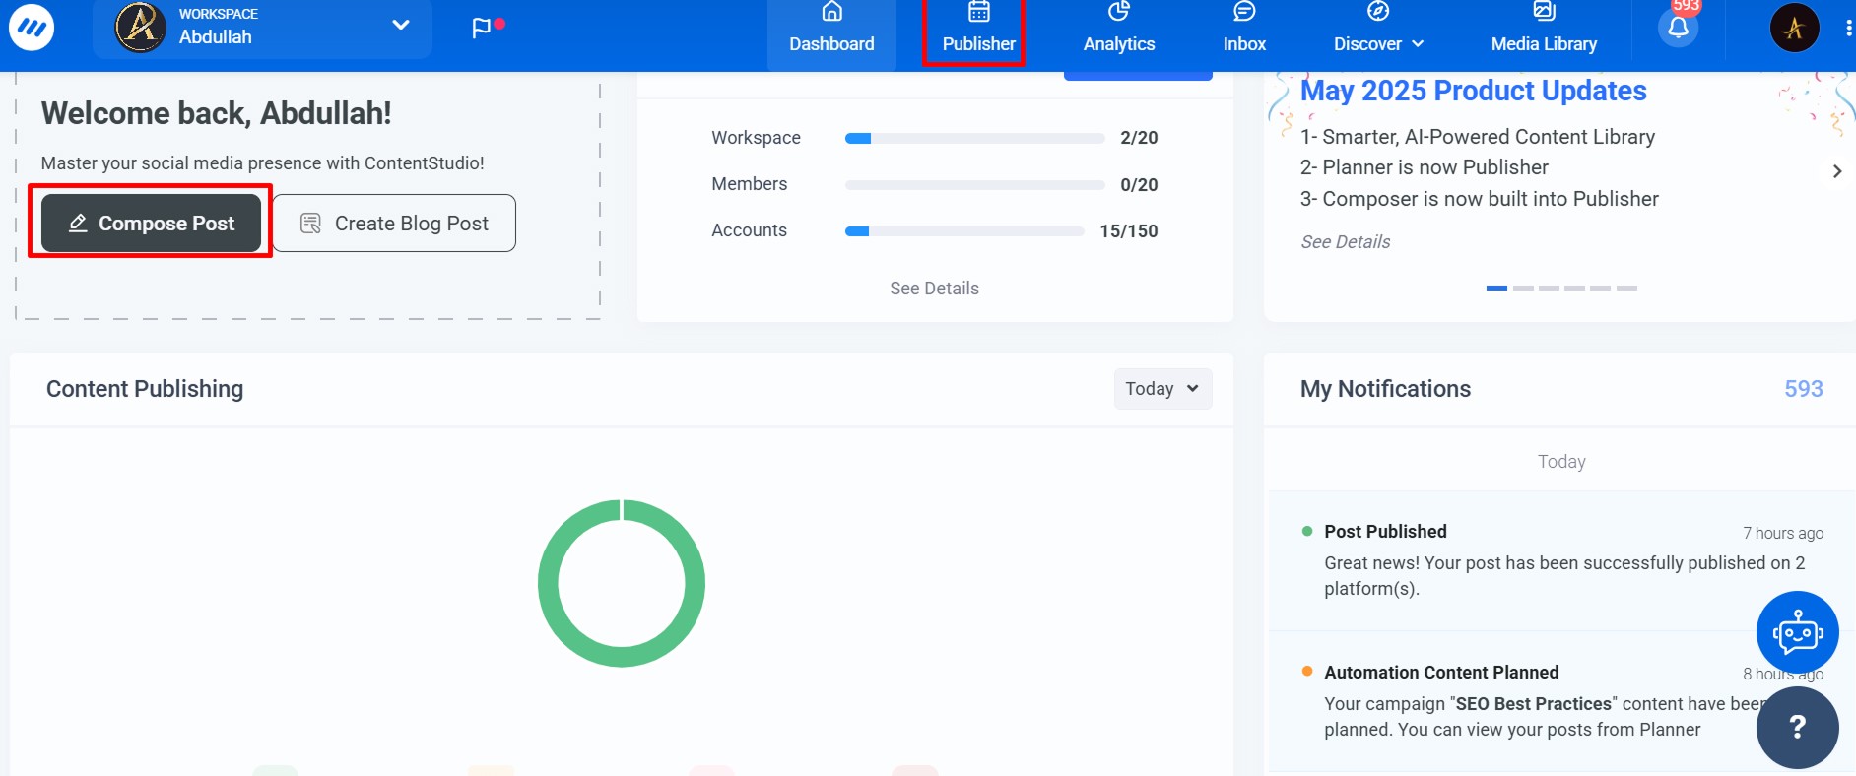The height and width of the screenshot is (776, 1856).
Task: Click See Details under Accounts usage
Action: [934, 289]
